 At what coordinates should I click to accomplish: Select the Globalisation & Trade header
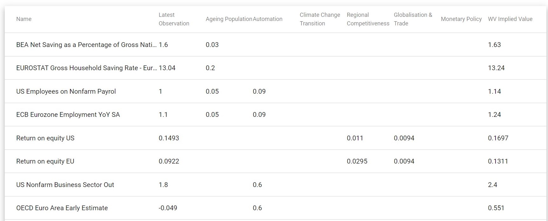pyautogui.click(x=413, y=19)
